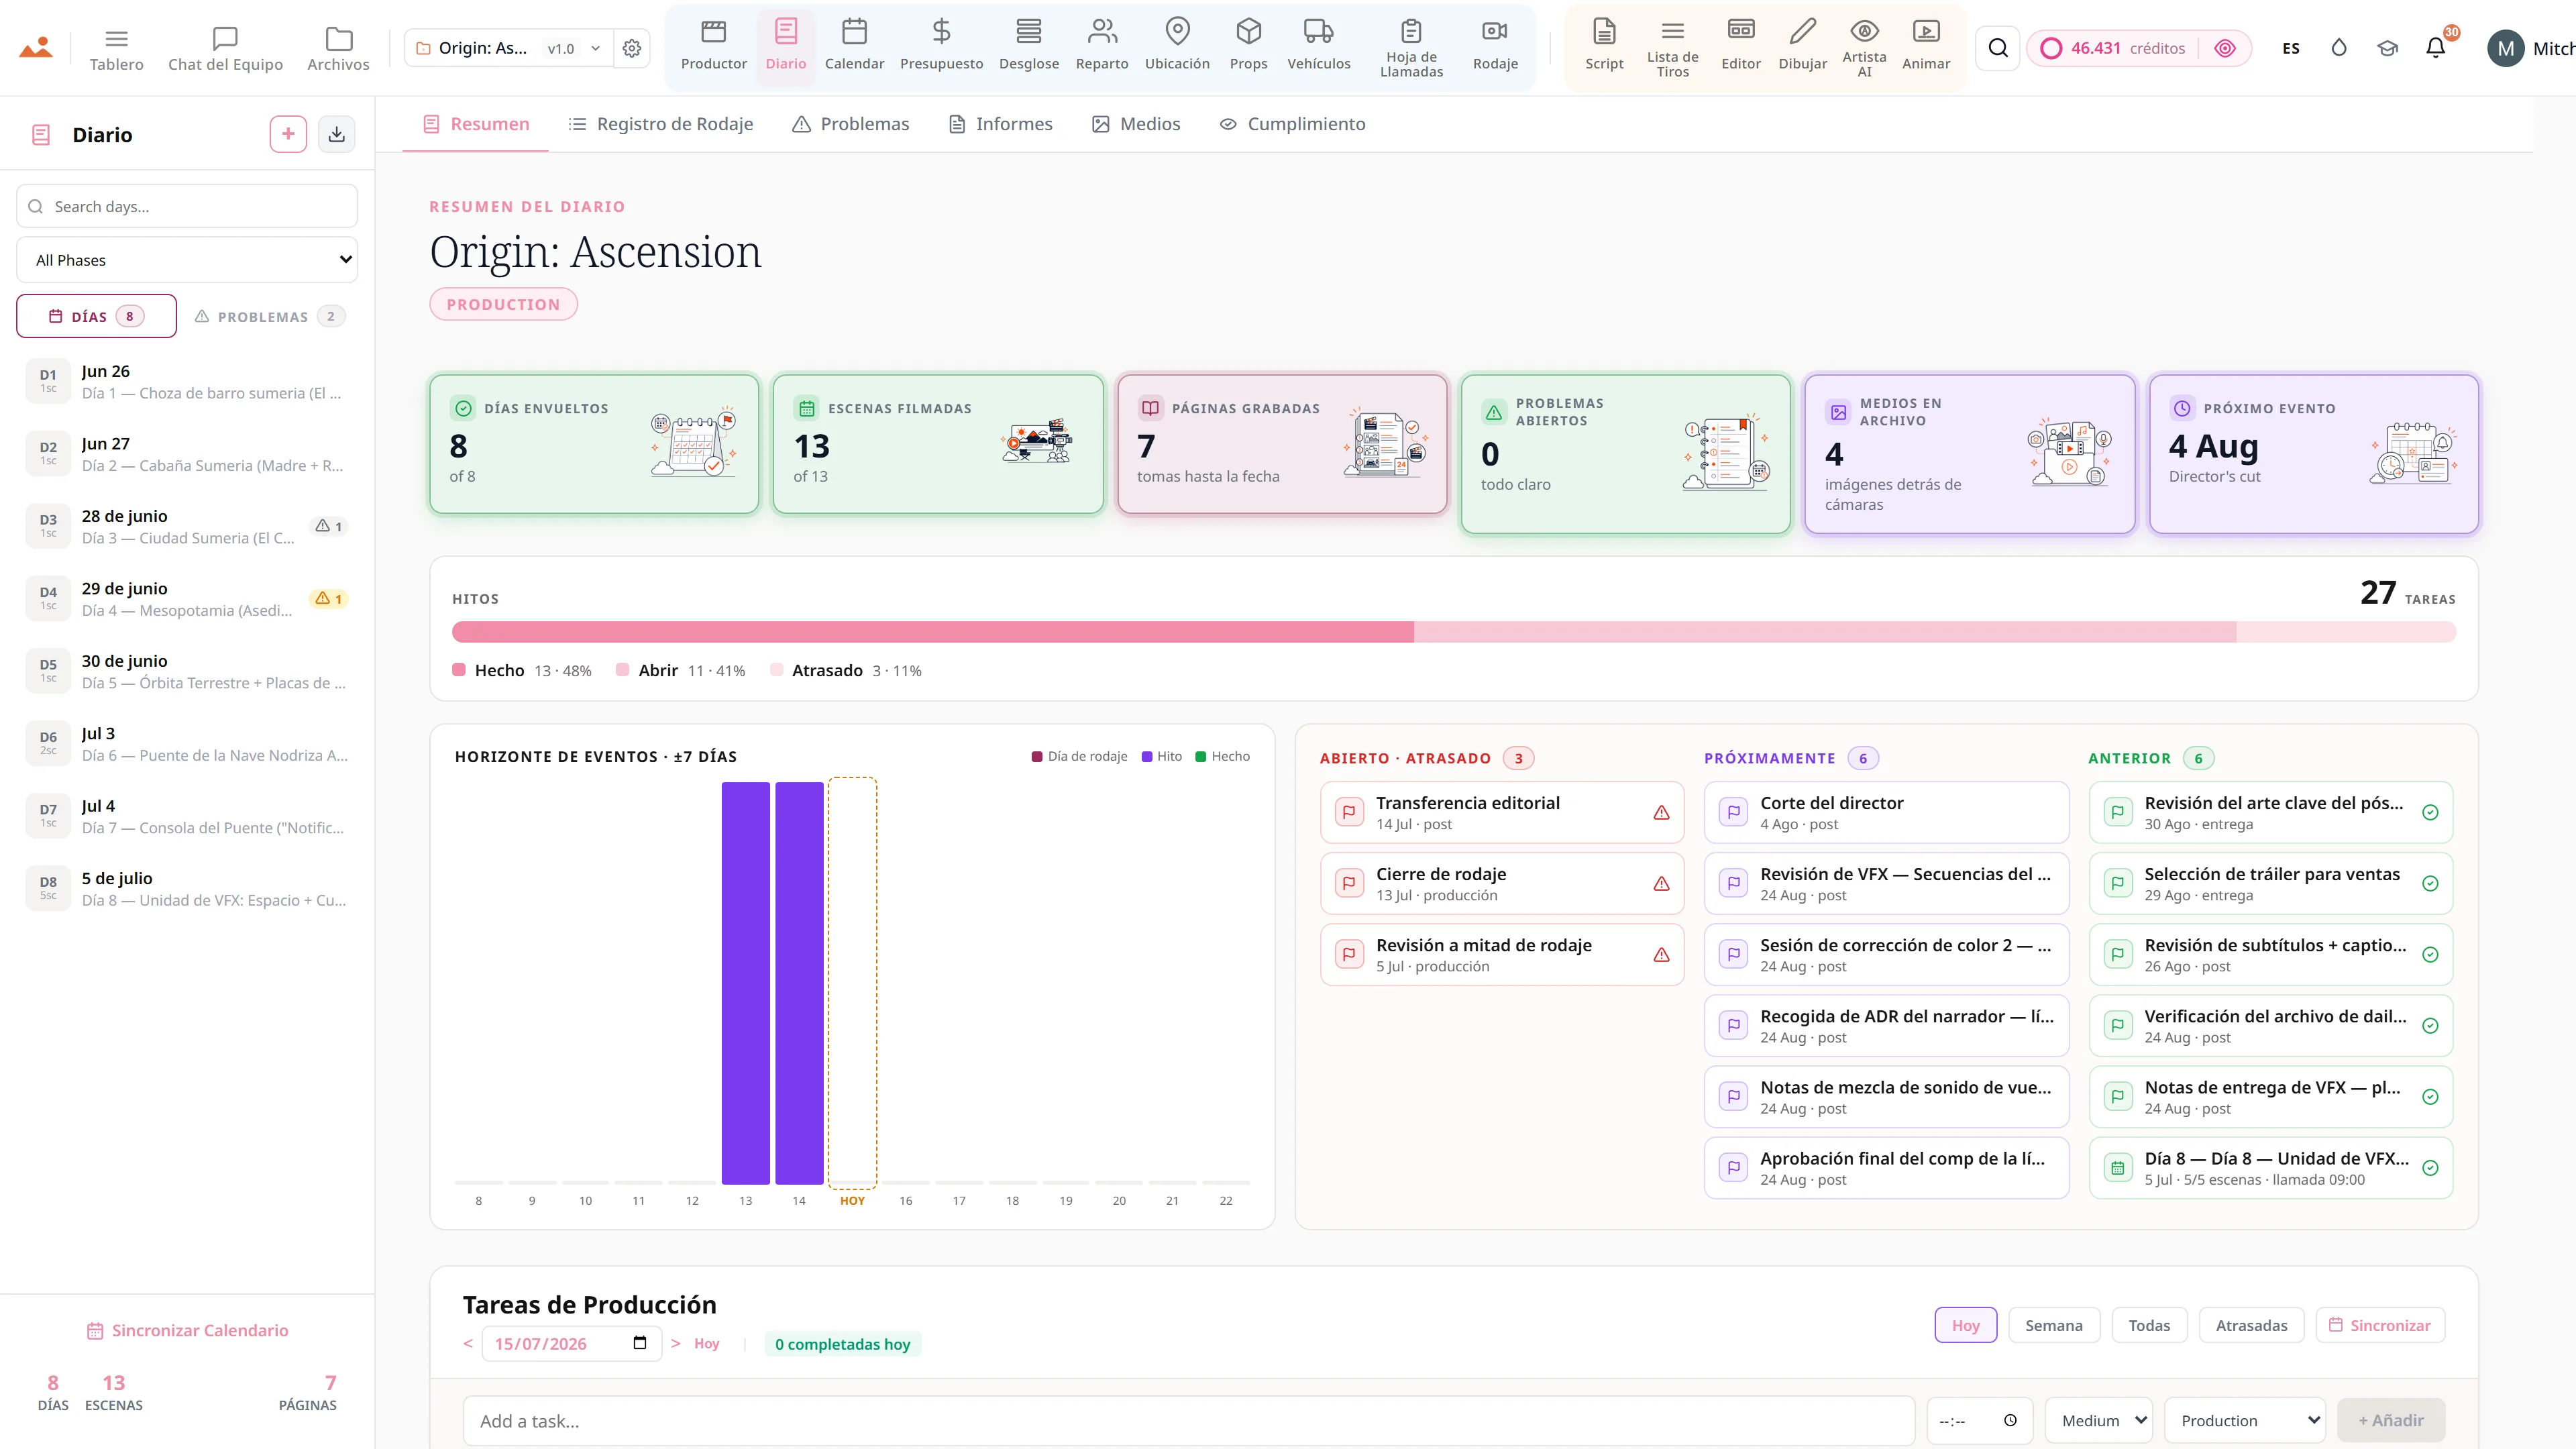Open the Hoja de Llamadas icon
2576x1449 pixels.
point(1411,31)
